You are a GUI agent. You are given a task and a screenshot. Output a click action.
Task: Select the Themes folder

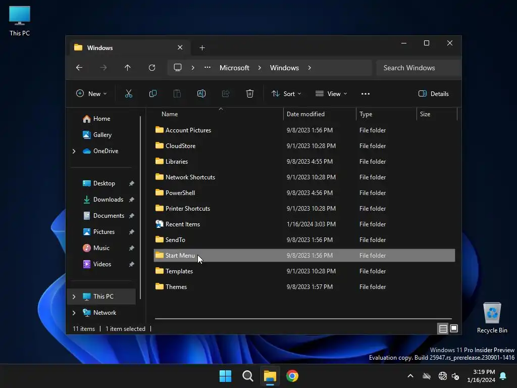pyautogui.click(x=304, y=287)
